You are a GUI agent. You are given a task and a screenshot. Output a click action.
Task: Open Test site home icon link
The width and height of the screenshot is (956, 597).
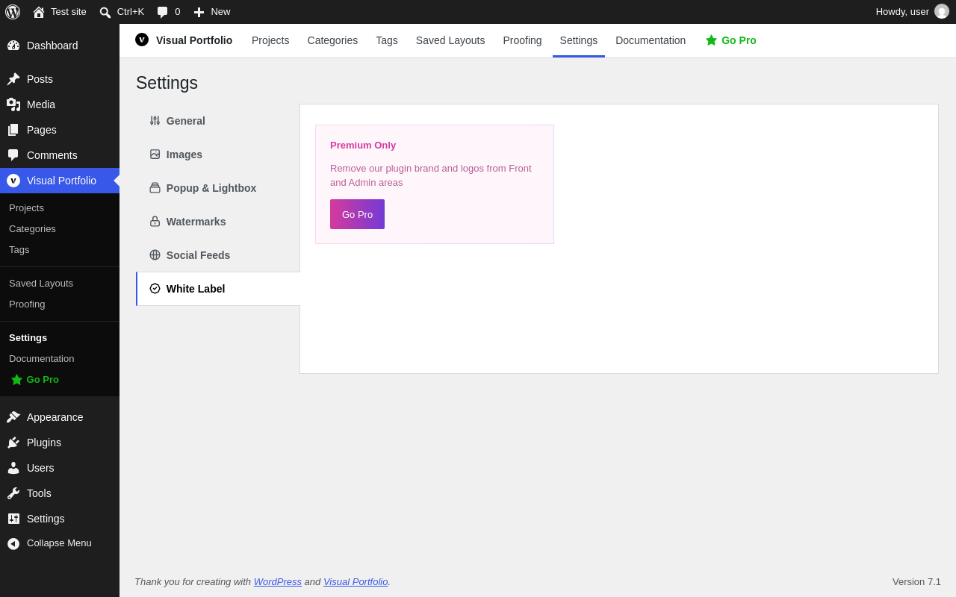(x=39, y=12)
